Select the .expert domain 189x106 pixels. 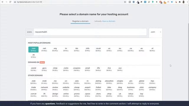tap(87, 88)
